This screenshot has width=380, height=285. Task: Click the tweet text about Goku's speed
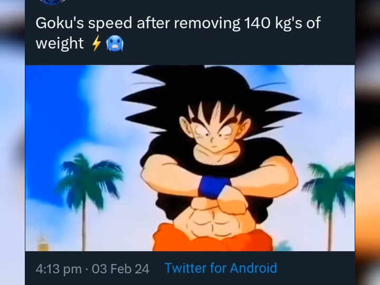point(178,33)
